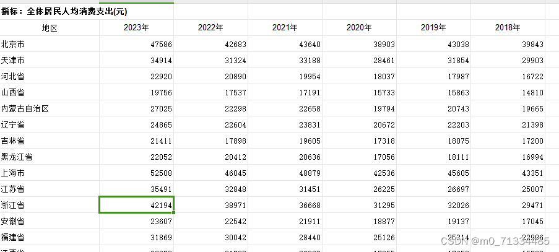
Task: Select cell 27025 in 内蒙古自治区 row
Action: point(137,108)
